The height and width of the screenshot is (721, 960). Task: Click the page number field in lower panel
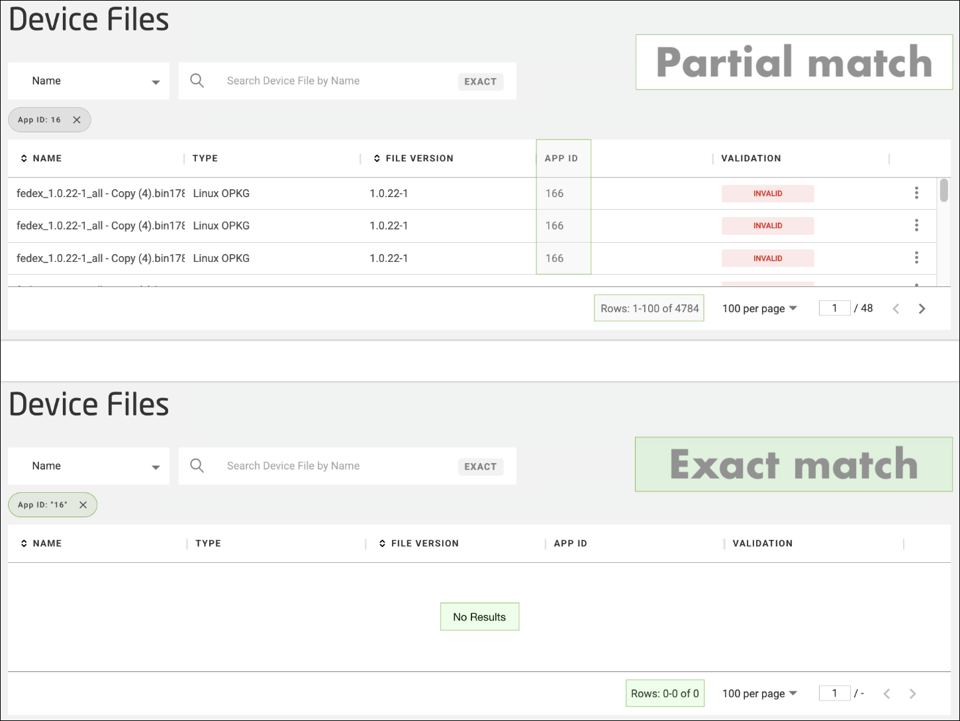834,693
